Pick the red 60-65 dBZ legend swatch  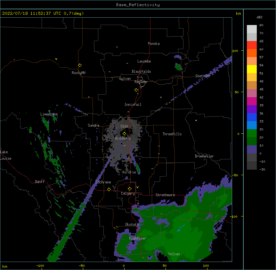[252, 45]
